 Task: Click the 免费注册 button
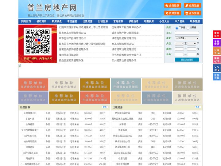(x=192, y=6)
